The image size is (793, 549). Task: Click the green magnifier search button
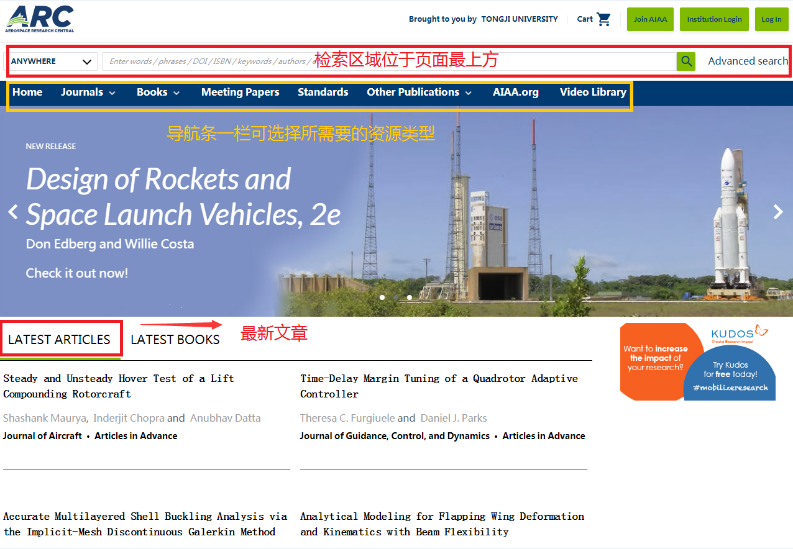[685, 61]
